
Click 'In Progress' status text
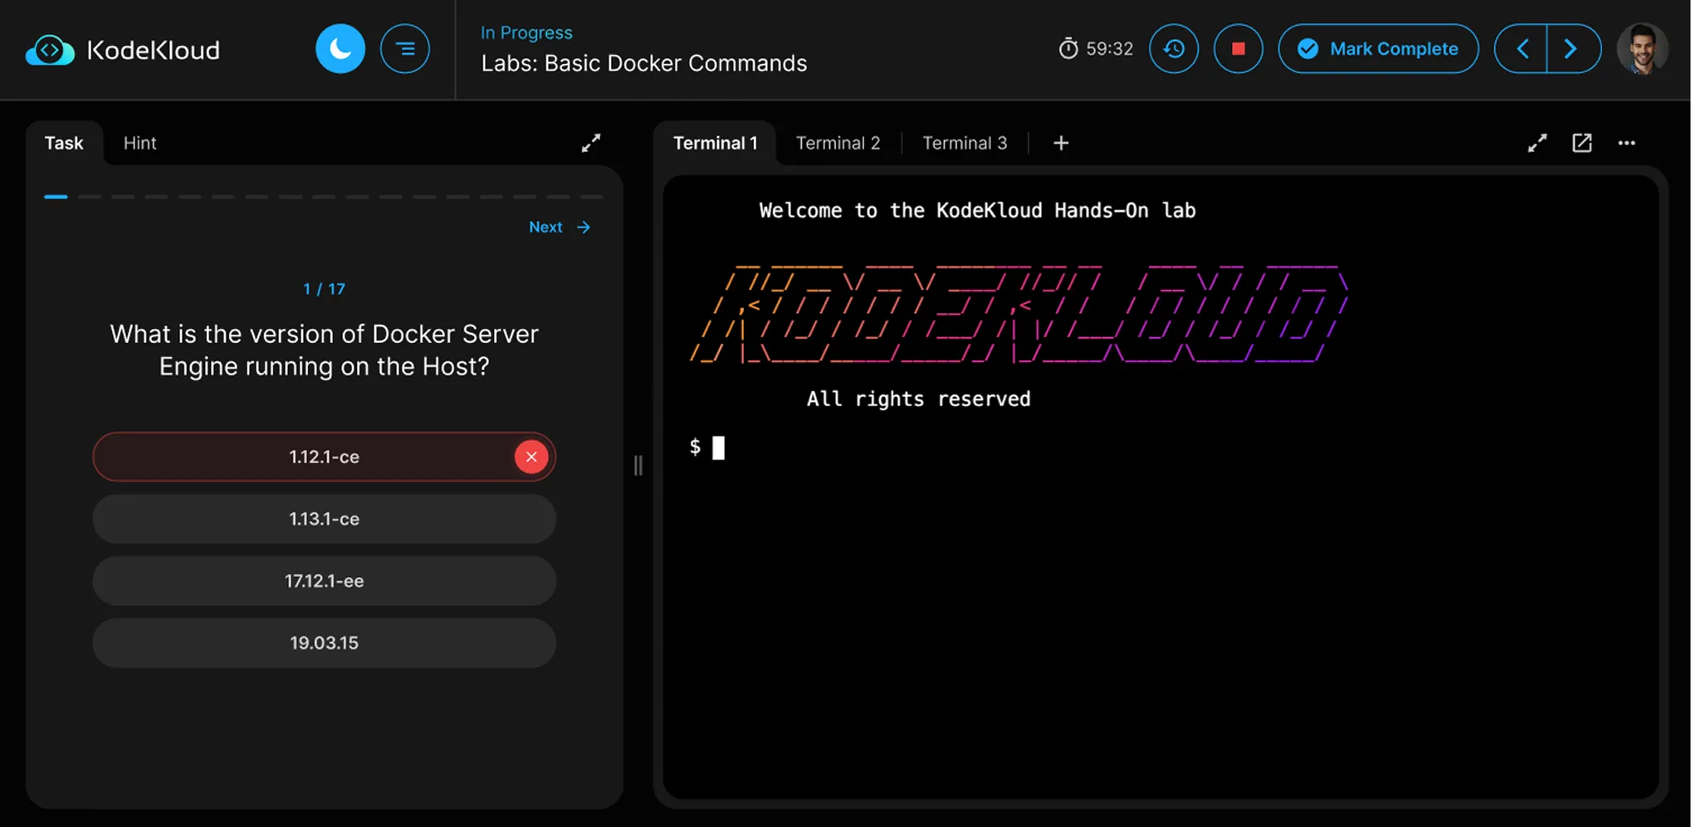(x=526, y=32)
